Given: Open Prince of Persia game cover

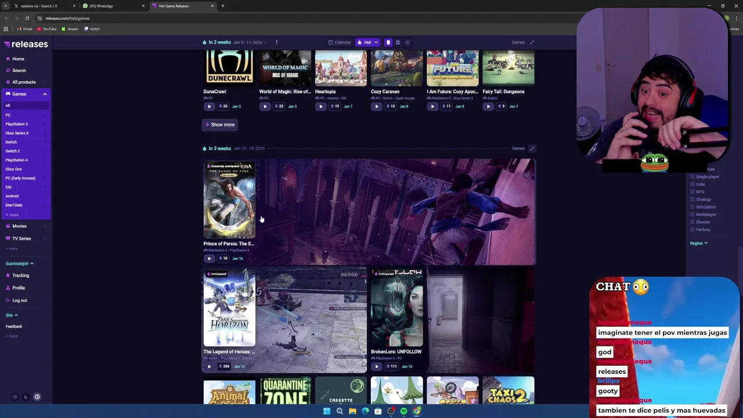Looking at the screenshot, I should point(229,200).
